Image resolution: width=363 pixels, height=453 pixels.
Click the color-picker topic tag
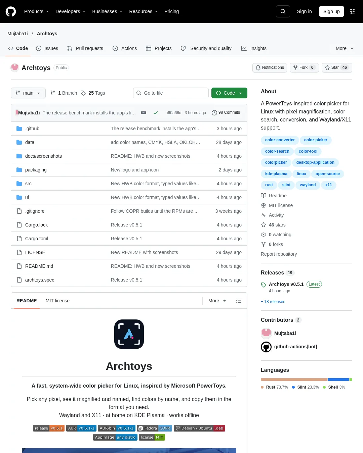point(316,140)
